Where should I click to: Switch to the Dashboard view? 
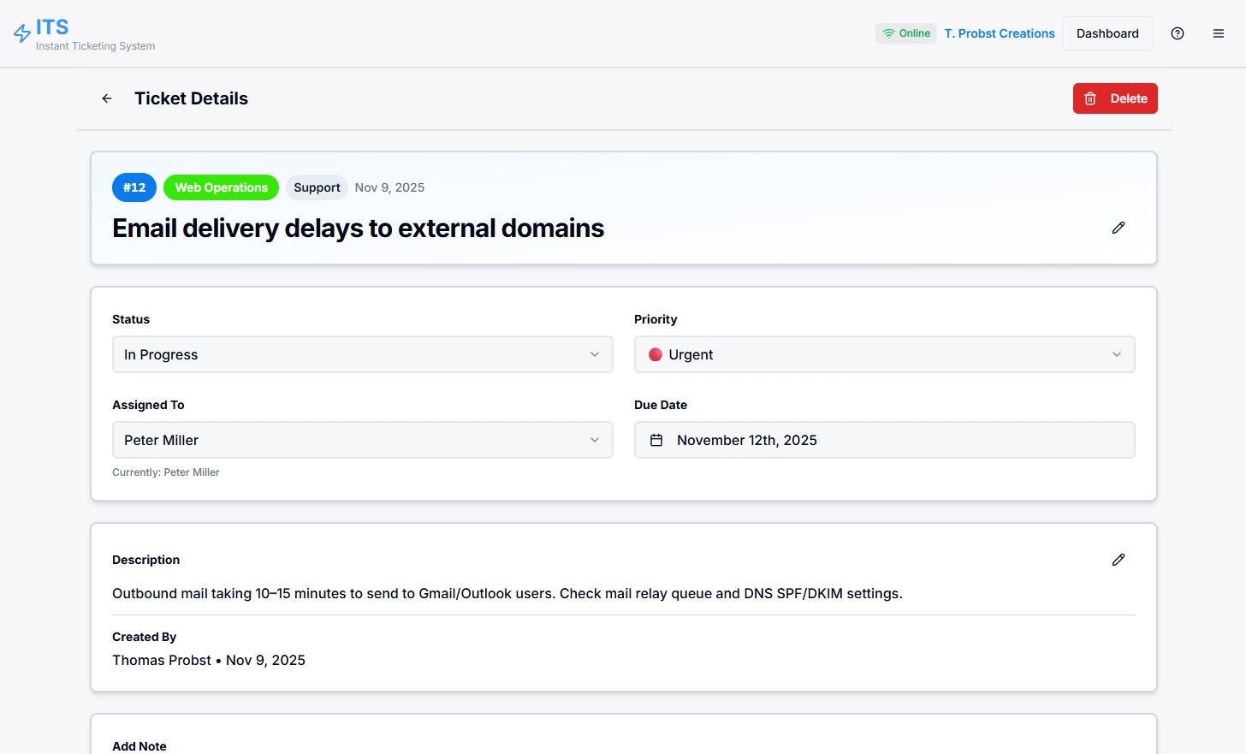click(x=1107, y=33)
